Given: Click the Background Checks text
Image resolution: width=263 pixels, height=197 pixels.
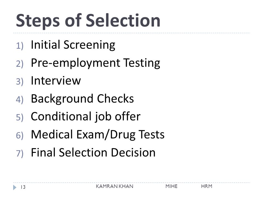Looking at the screenshot, I should 82,99.
